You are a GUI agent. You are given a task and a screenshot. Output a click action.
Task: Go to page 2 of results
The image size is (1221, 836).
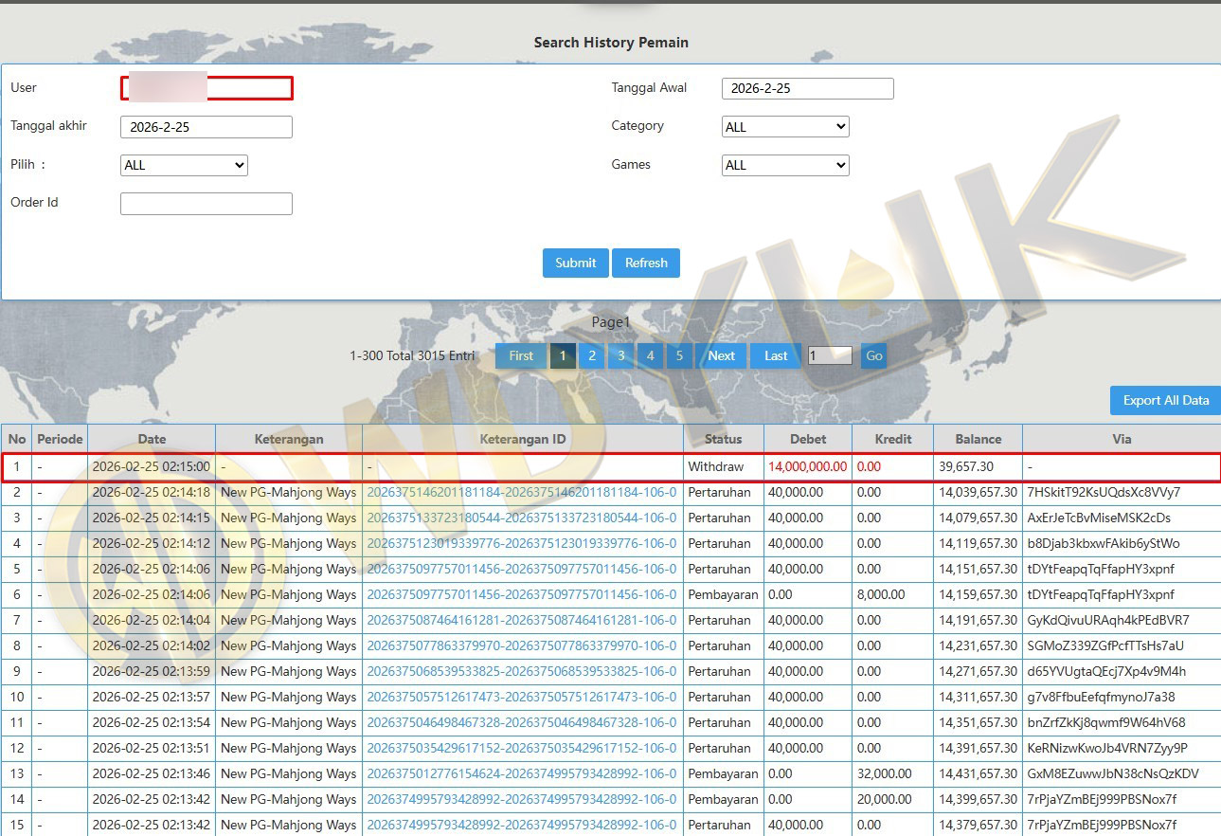(x=592, y=355)
